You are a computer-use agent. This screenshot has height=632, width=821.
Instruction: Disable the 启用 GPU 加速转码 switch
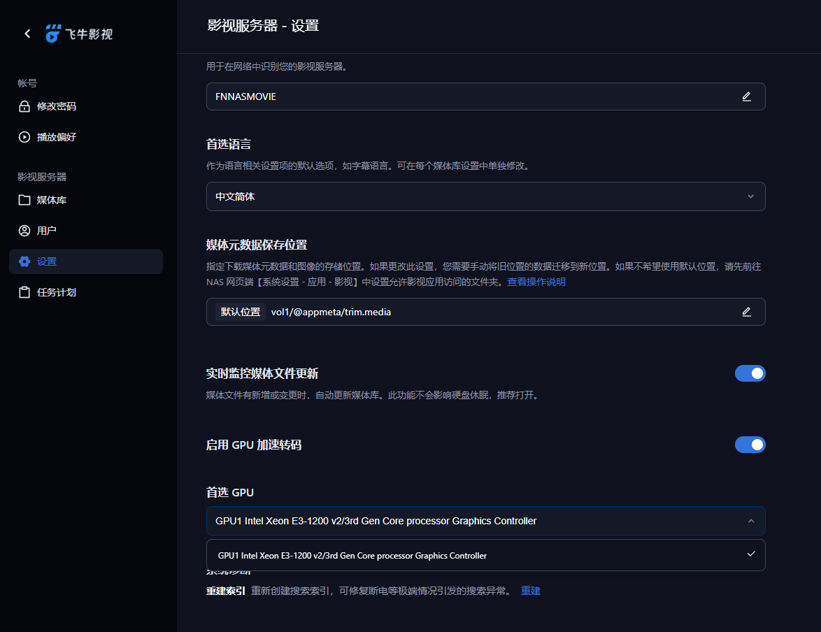point(750,445)
